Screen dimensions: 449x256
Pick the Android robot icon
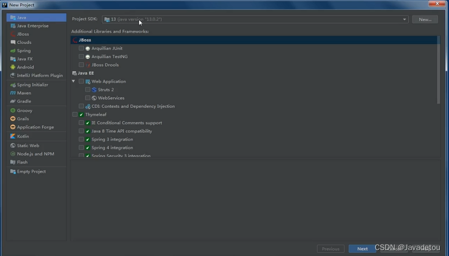point(13,67)
